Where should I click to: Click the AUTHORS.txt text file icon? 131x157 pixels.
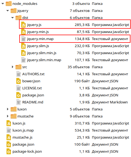tap(18, 74)
